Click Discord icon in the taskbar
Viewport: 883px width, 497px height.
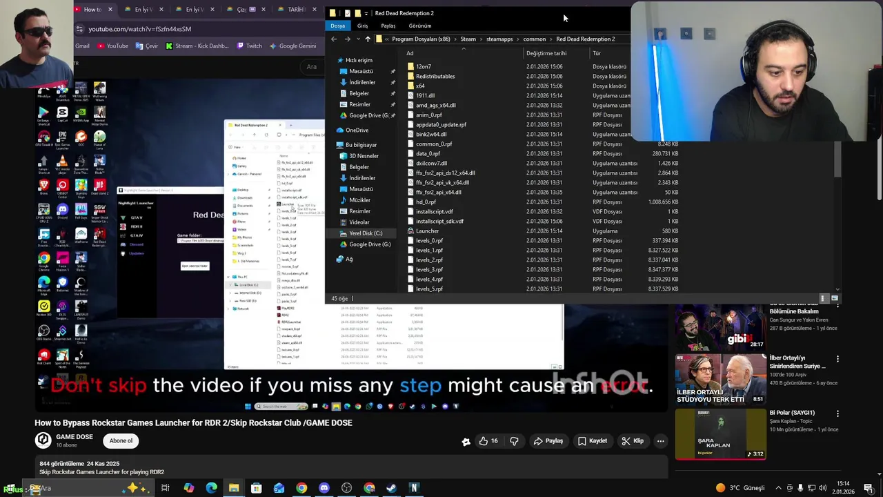(324, 488)
